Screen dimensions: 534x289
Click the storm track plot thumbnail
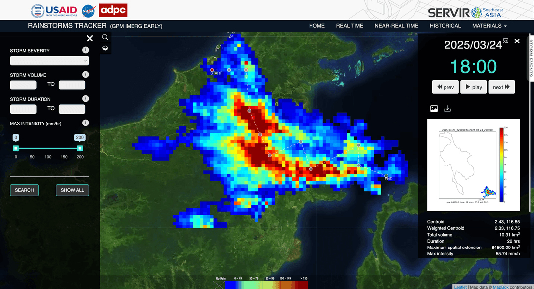click(x=473, y=164)
